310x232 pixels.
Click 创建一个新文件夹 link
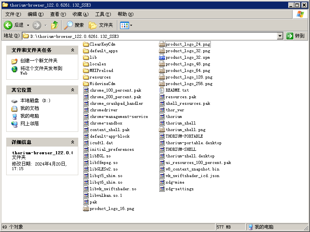(x=39, y=61)
